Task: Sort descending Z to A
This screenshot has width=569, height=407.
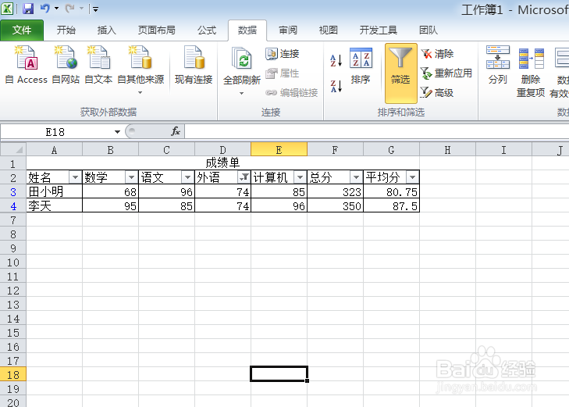Action: tap(336, 87)
